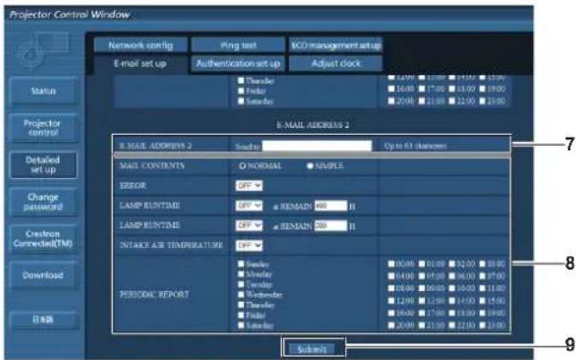
Task: Tick the 01:00 time checkbox
Action: coord(422,264)
